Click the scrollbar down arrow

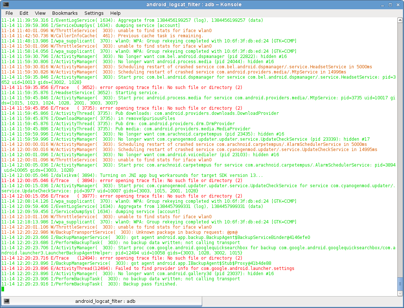tap(400, 294)
